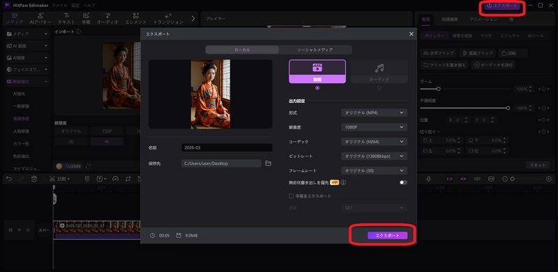Viewport: 558px width, 272px height.
Task: Switch to the ソーシャルメディア tab
Action: pyautogui.click(x=315, y=49)
